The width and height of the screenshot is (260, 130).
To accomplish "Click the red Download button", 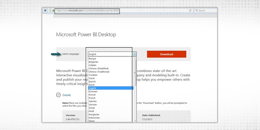I will click(166, 54).
